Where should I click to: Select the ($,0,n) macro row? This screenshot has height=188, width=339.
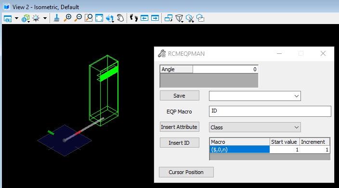coord(270,150)
